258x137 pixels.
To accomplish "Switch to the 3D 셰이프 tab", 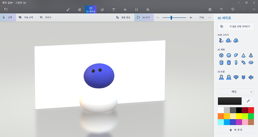I will (x=91, y=10).
